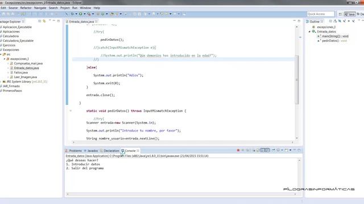Click the Hide Non-Public Members icon in Outline

click(x=349, y=21)
